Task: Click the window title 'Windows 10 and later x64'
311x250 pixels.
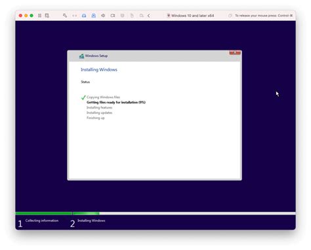Action: 192,16
